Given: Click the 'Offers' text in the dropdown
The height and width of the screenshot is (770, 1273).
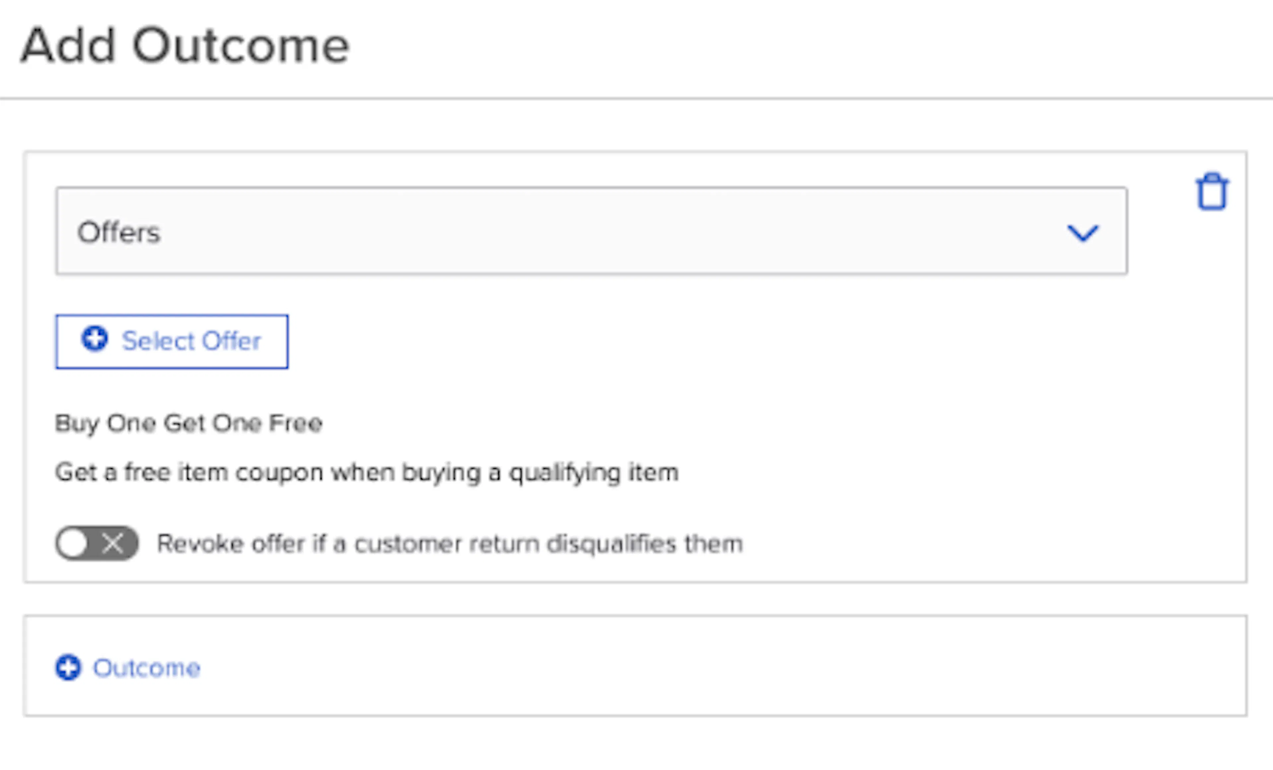Looking at the screenshot, I should pos(119,232).
